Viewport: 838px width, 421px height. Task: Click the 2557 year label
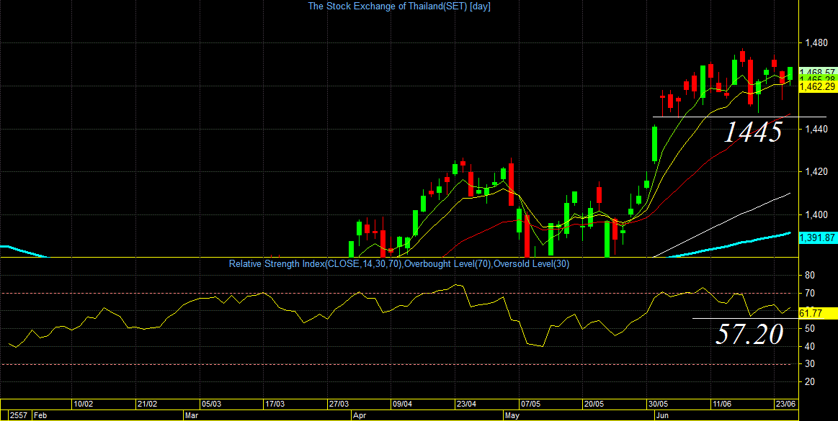(19, 415)
